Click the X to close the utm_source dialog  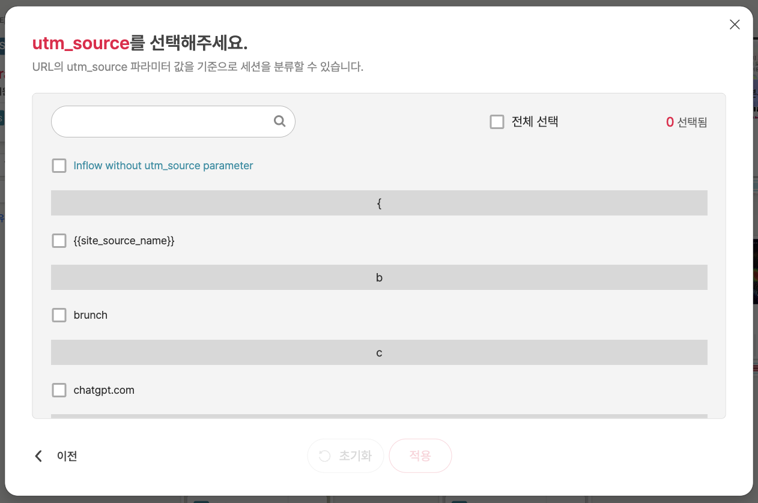click(x=735, y=25)
